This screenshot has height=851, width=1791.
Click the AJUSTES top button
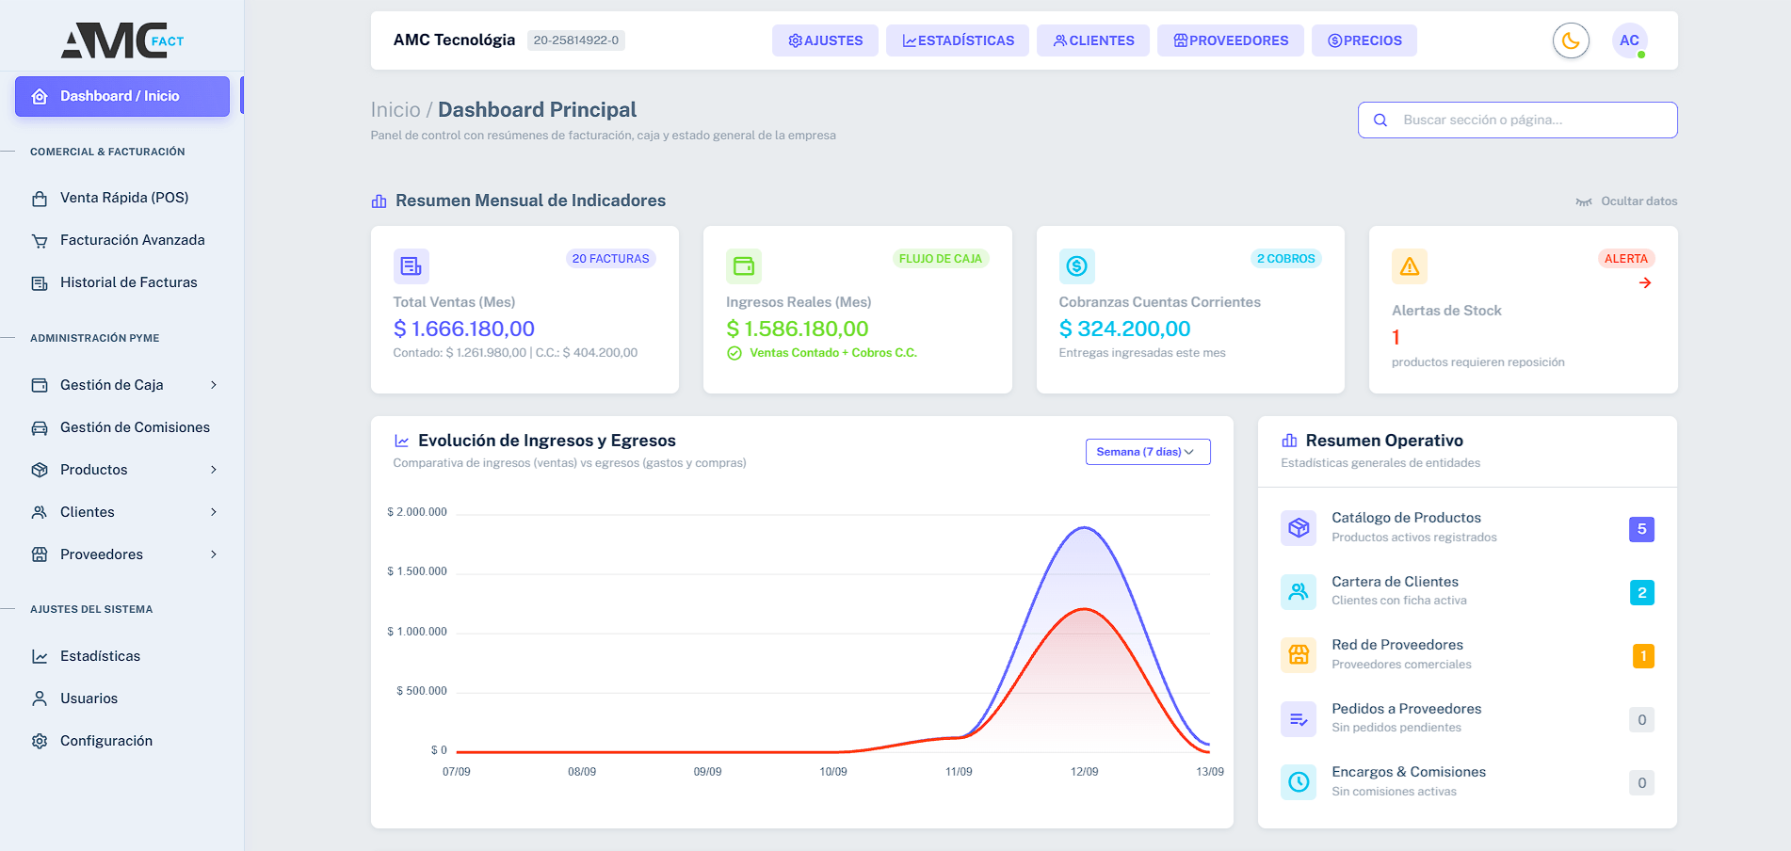[825, 40]
